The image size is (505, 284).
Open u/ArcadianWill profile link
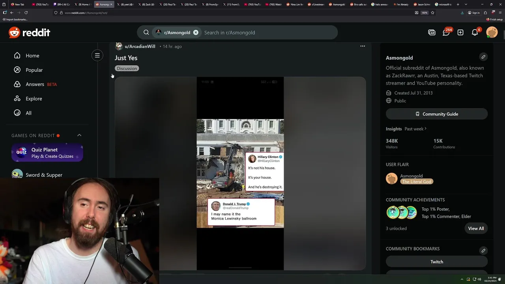(x=140, y=47)
